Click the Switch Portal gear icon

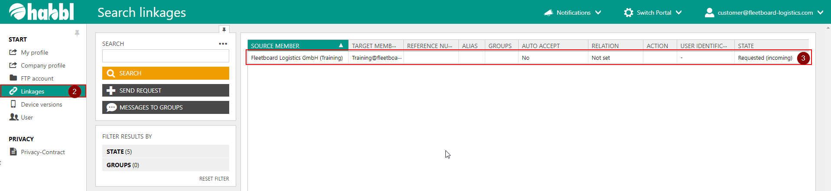tap(628, 13)
